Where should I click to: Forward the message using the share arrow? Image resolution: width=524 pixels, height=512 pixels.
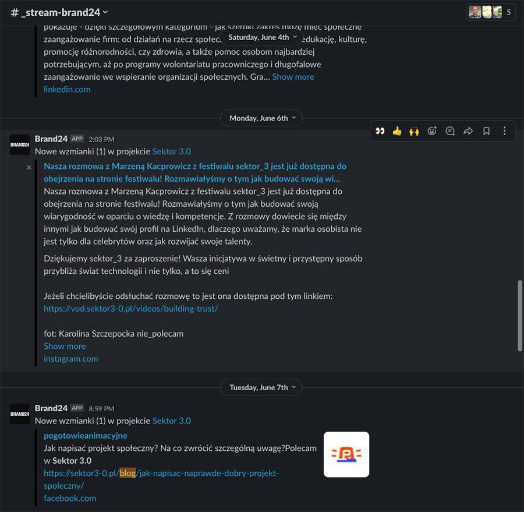[x=468, y=131]
